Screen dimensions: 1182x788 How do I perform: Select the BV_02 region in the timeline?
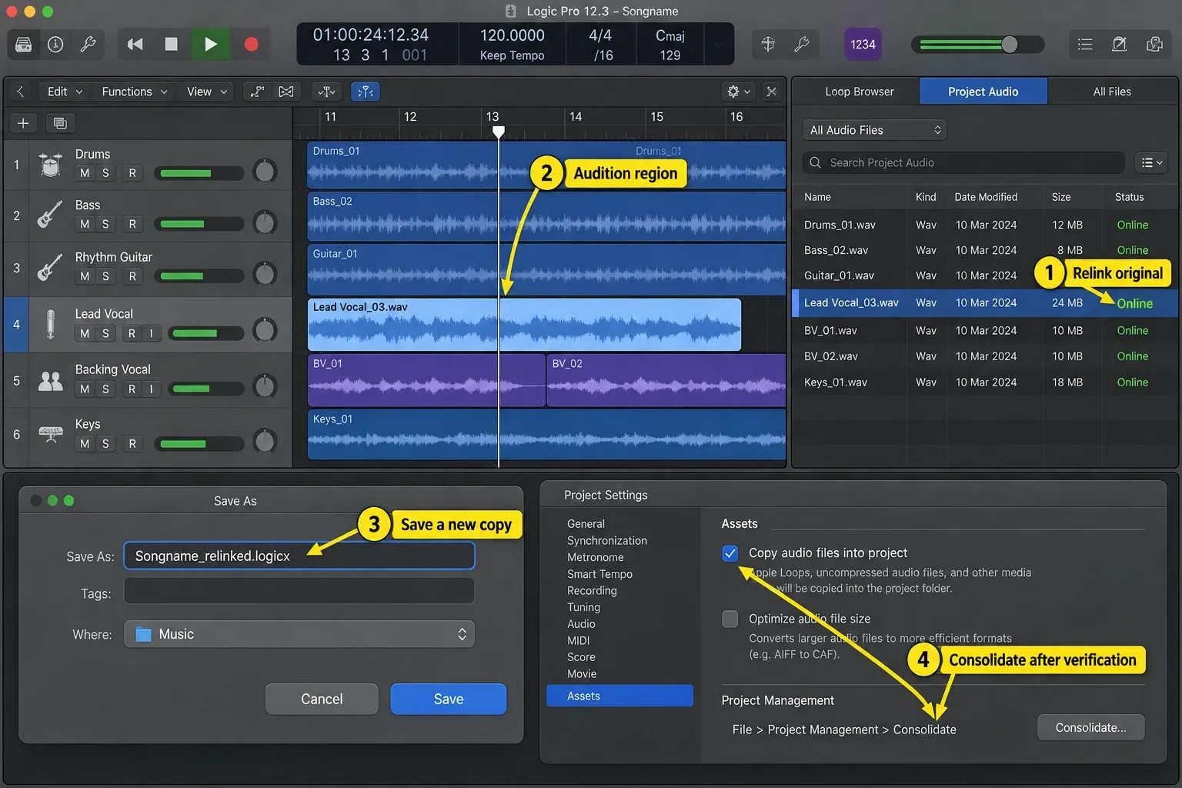(666, 380)
